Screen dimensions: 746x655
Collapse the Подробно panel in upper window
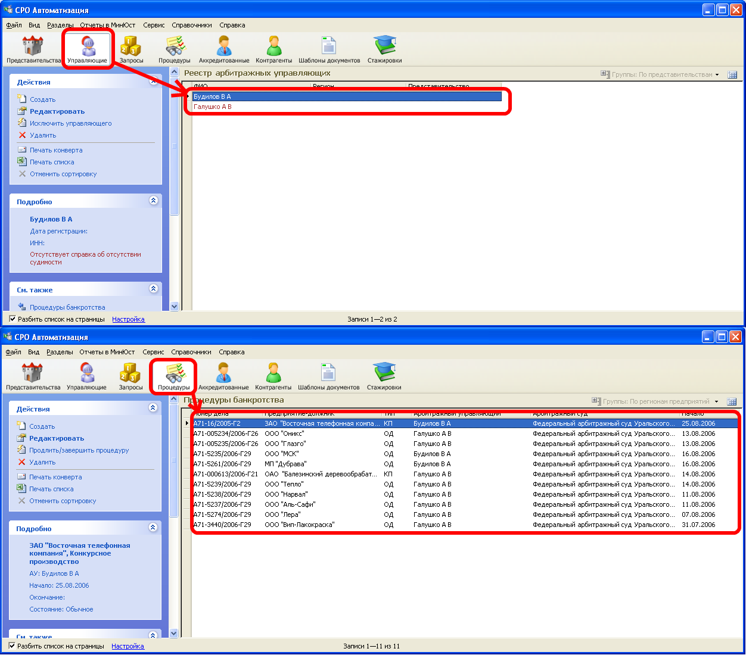(x=153, y=201)
